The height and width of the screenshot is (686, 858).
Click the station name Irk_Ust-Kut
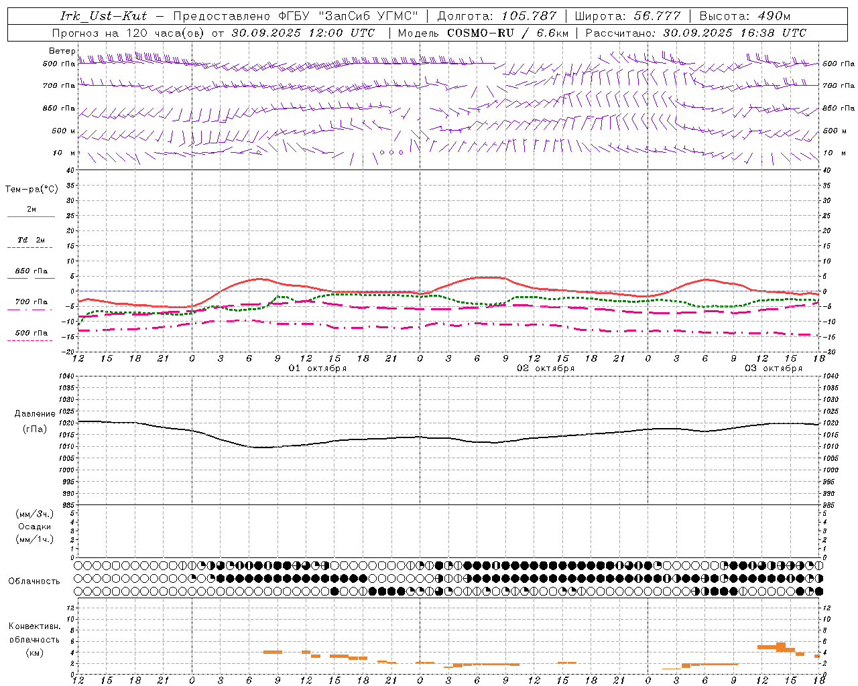[x=103, y=16]
